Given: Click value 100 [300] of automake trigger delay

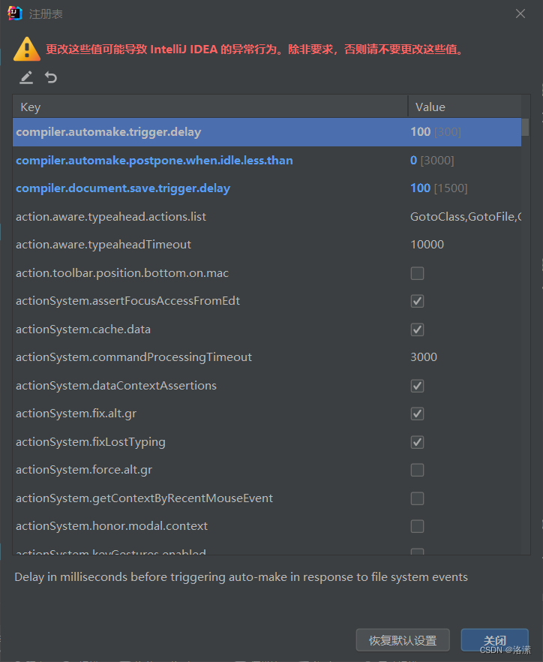Looking at the screenshot, I should pos(436,132).
